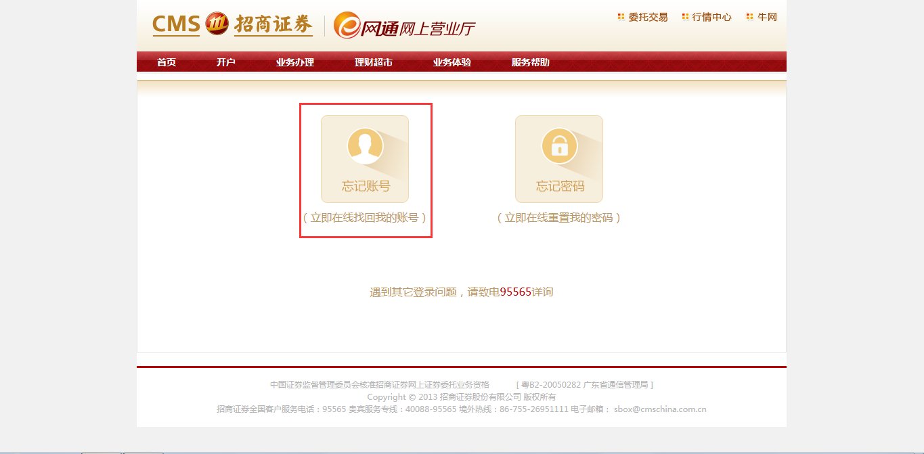Image resolution: width=924 pixels, height=454 pixels.
Task: Open the 服务帮助 menu
Action: coord(530,62)
